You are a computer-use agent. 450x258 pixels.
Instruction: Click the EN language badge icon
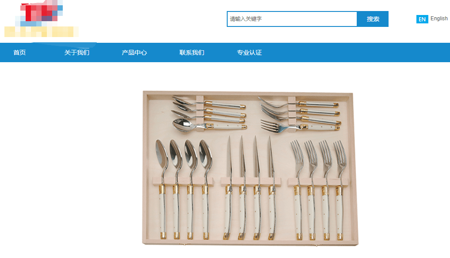(x=422, y=19)
